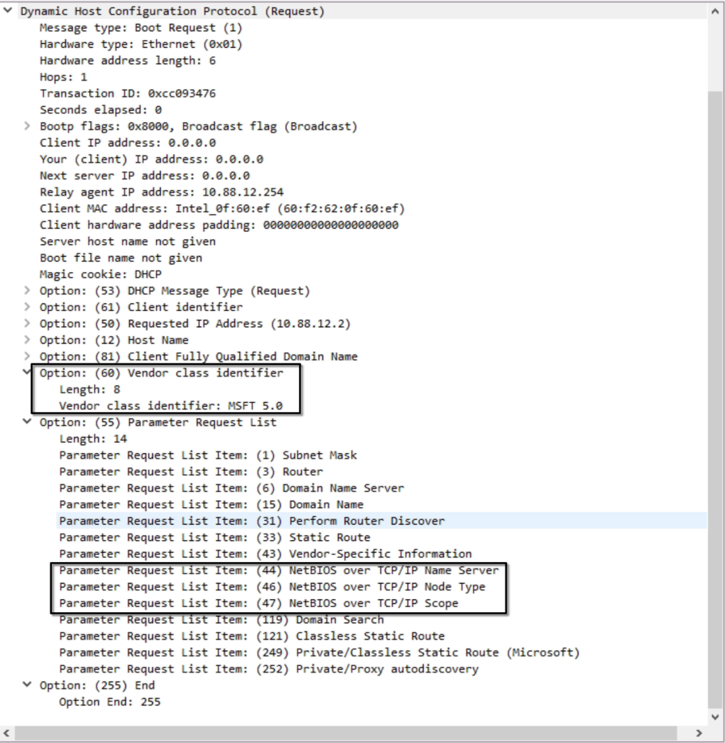Image resolution: width=725 pixels, height=743 pixels.
Task: Select the (249) Private/Classless Static Route Microsoft item
Action: click(x=320, y=652)
